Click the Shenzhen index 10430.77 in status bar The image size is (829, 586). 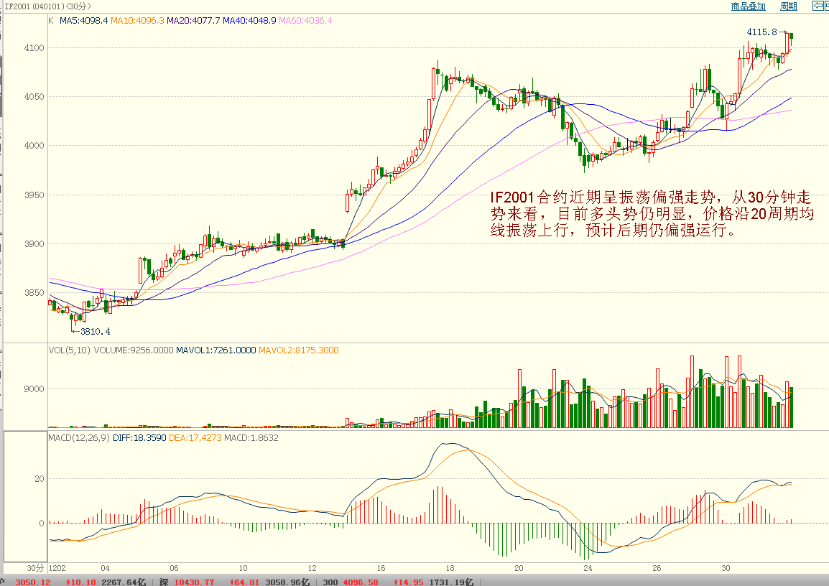[x=195, y=581]
